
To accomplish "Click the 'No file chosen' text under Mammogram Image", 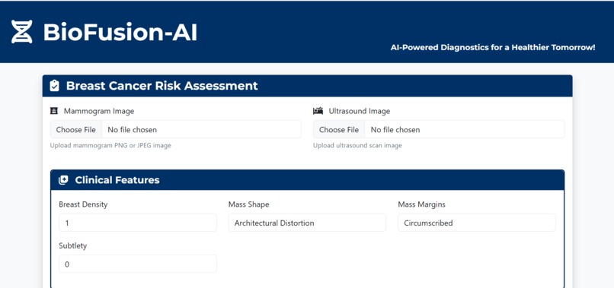I will click(133, 130).
